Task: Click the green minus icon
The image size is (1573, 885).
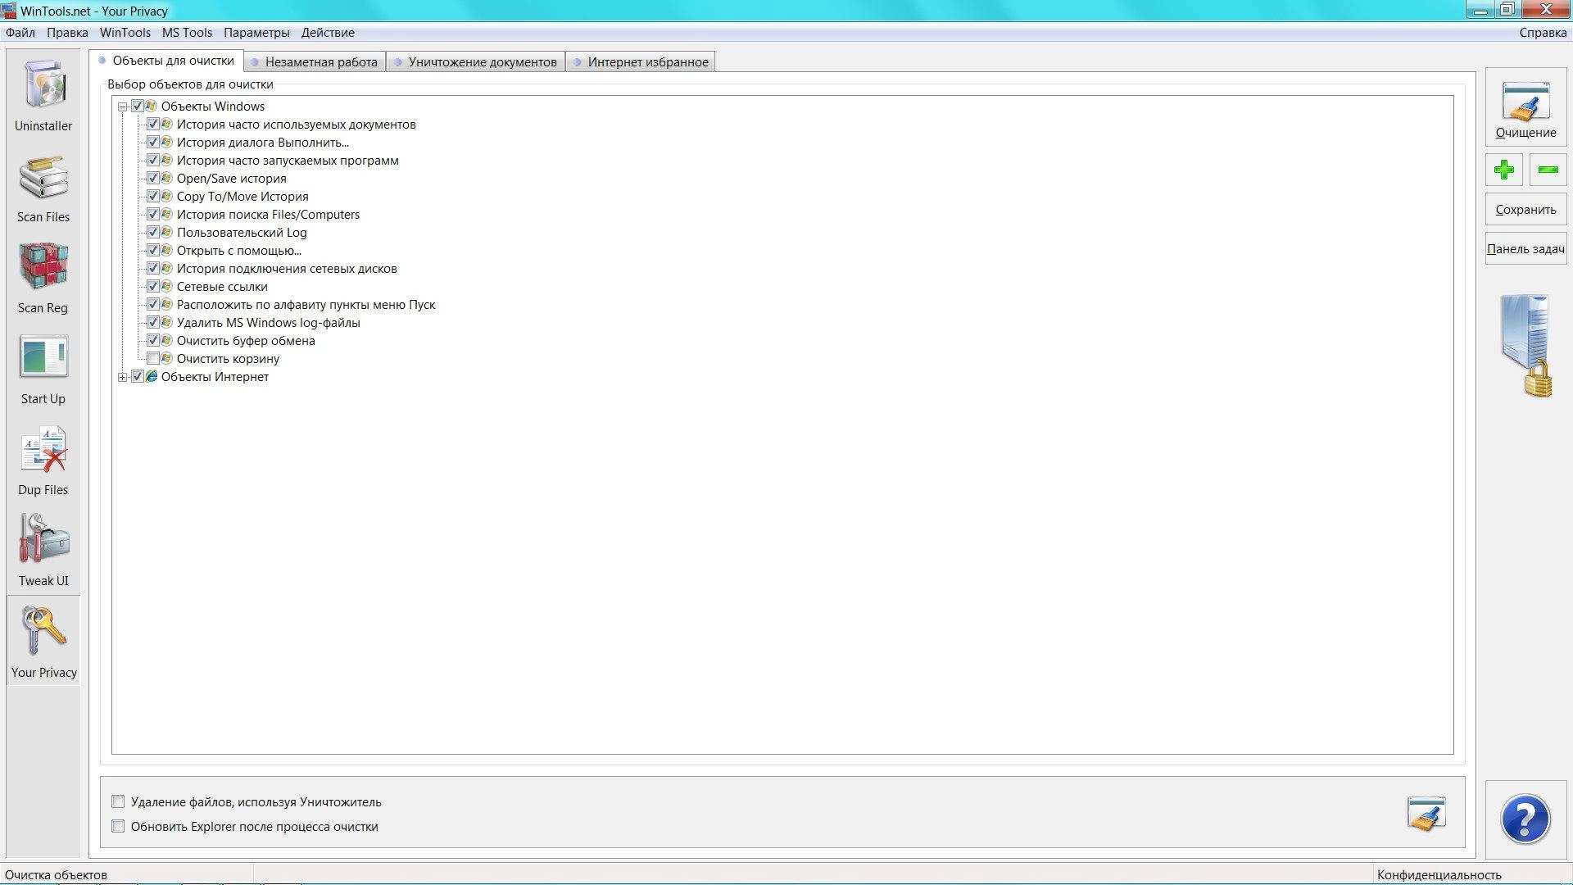Action: click(x=1548, y=170)
